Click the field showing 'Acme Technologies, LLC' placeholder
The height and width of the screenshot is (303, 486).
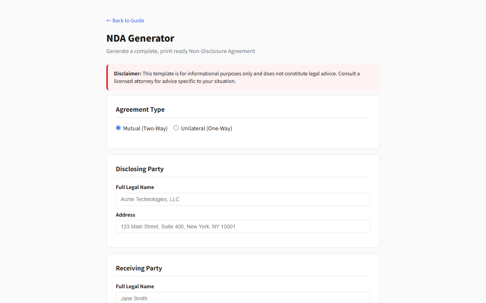coord(243,199)
